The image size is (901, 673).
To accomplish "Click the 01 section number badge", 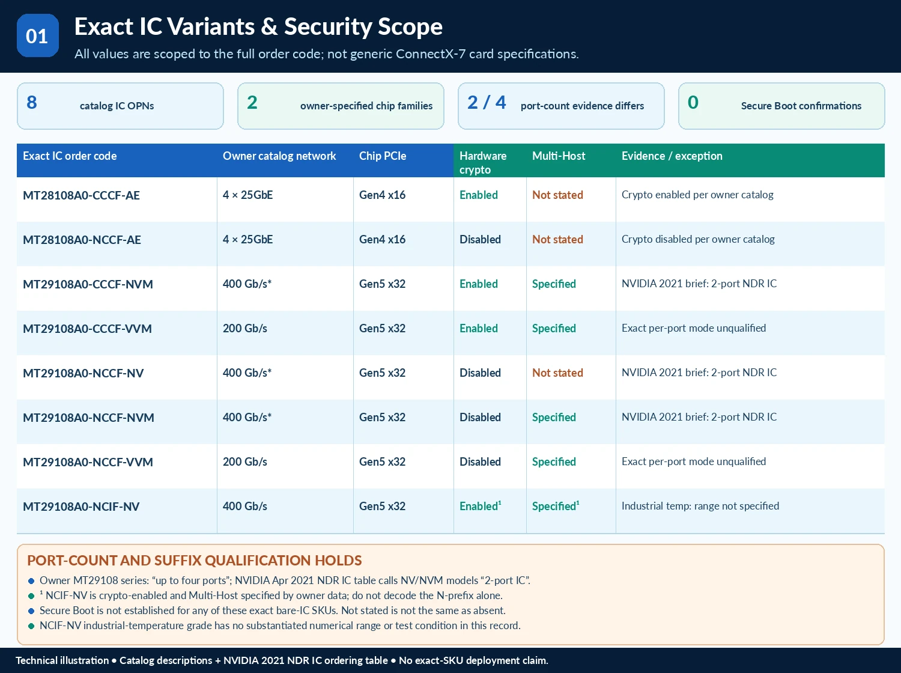I will coord(38,35).
